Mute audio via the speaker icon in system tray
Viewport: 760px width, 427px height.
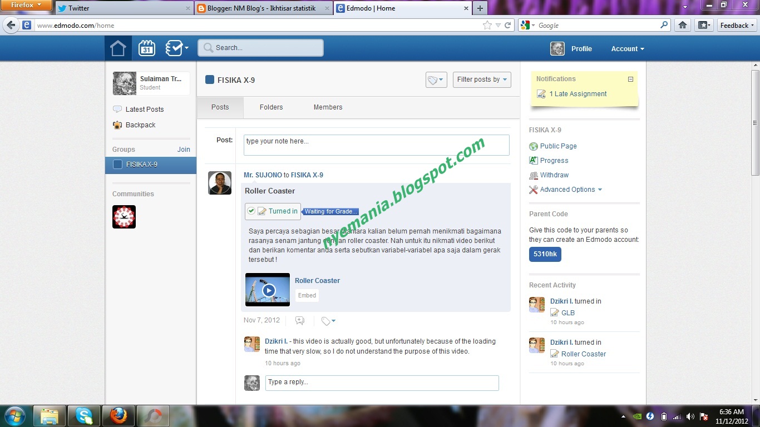point(690,416)
